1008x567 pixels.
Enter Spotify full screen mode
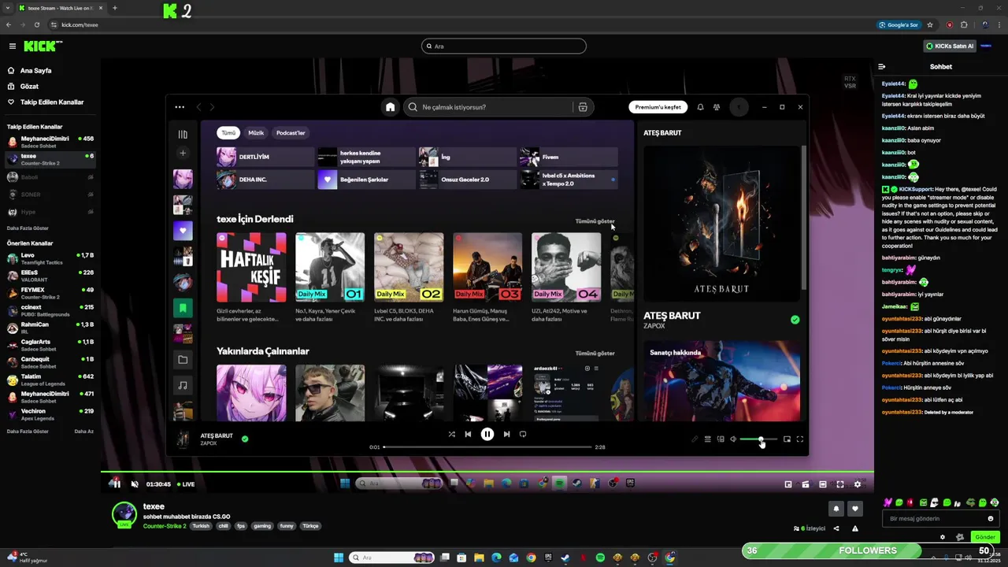tap(800, 439)
